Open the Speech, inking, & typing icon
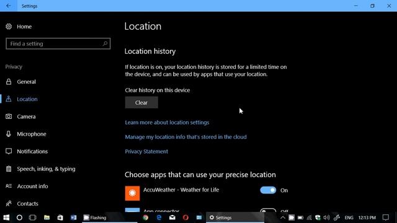The height and width of the screenshot is (223, 397). pyautogui.click(x=9, y=168)
